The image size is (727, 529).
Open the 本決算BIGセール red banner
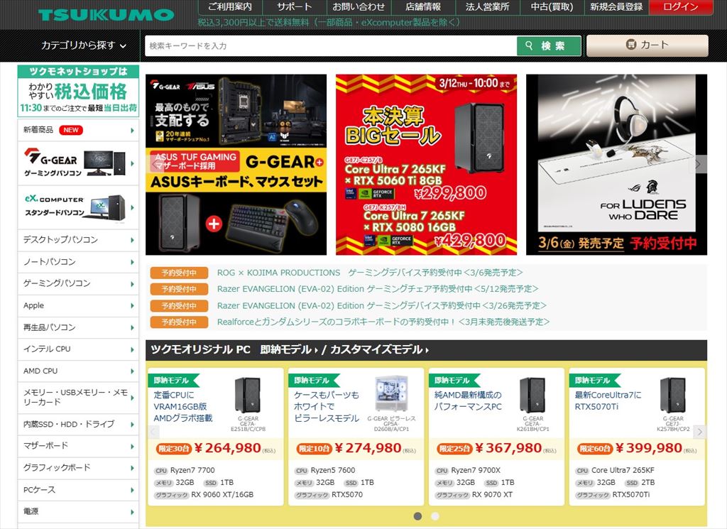[x=426, y=165]
